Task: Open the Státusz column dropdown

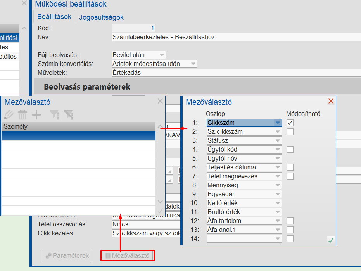Action: pos(278,140)
